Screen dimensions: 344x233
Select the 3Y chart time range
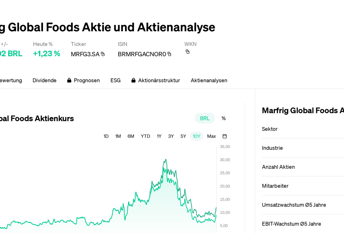point(171,136)
